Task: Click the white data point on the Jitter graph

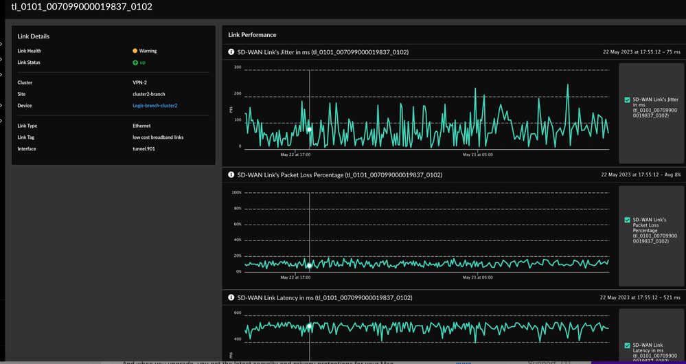Action: pyautogui.click(x=309, y=129)
